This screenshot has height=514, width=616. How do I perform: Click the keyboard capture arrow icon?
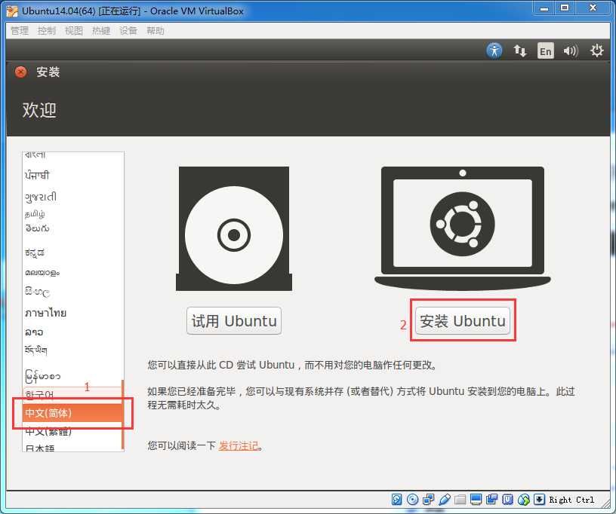click(540, 499)
